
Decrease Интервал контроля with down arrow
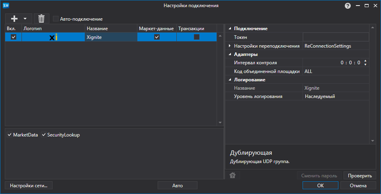click(365, 65)
